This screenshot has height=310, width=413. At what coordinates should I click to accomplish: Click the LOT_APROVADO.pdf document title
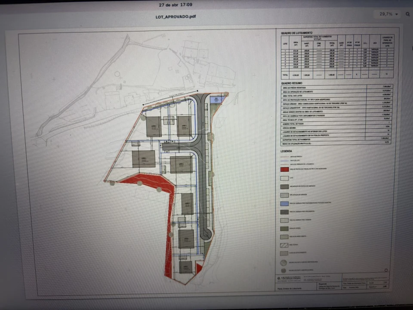(176, 16)
